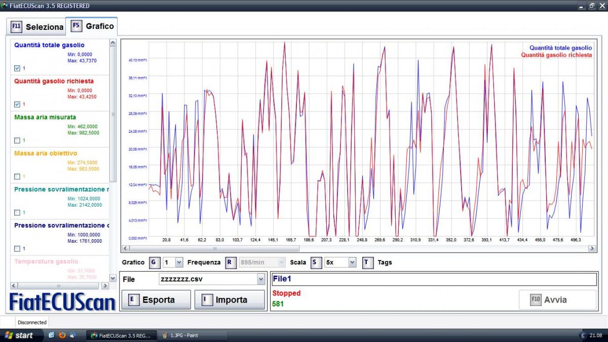Uncheck the Quantità totale gasolio checkbox
The width and height of the screenshot is (608, 342).
[17, 68]
